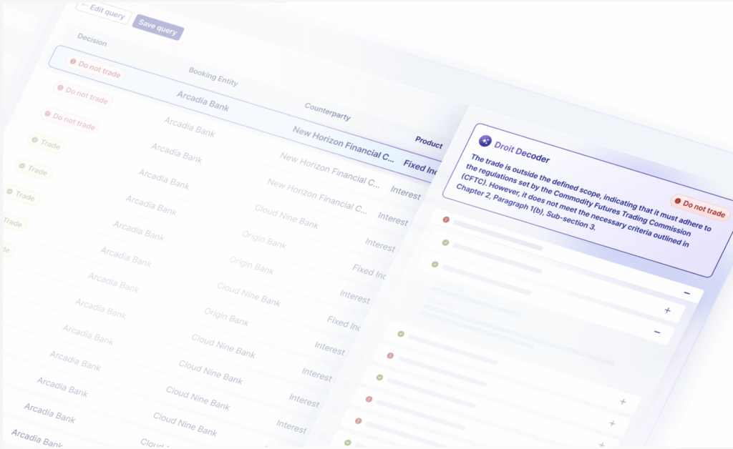
Task: Collapse the second minus-sign section in decoder panel
Action: tap(656, 332)
